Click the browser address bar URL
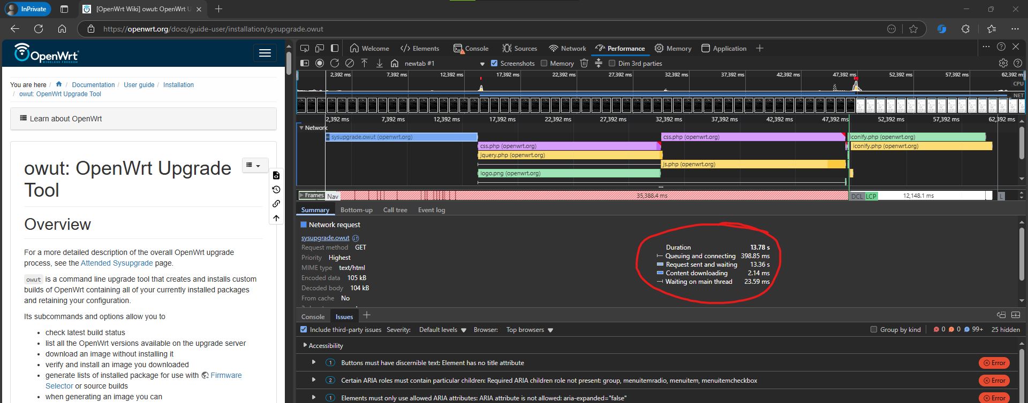Screen dimensions: 1028x403 [x=213, y=29]
